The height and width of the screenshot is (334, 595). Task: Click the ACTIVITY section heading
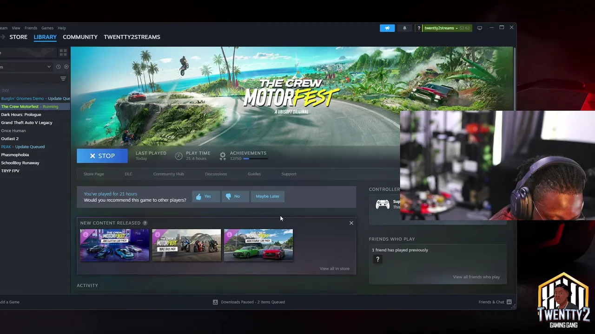[x=87, y=285]
